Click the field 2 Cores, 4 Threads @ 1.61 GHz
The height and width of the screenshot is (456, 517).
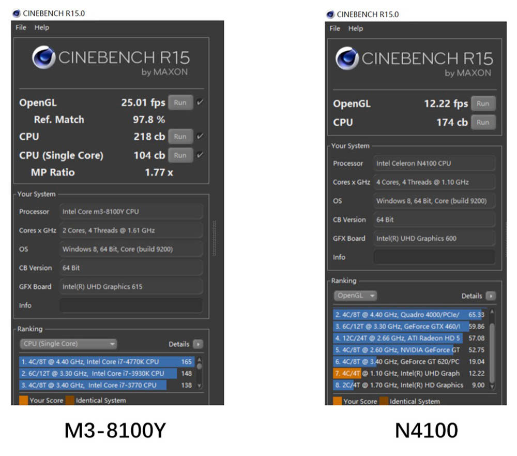coord(131,230)
